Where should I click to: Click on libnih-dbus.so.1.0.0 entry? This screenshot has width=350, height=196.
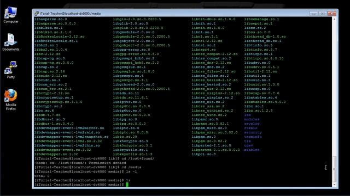pos(213,19)
